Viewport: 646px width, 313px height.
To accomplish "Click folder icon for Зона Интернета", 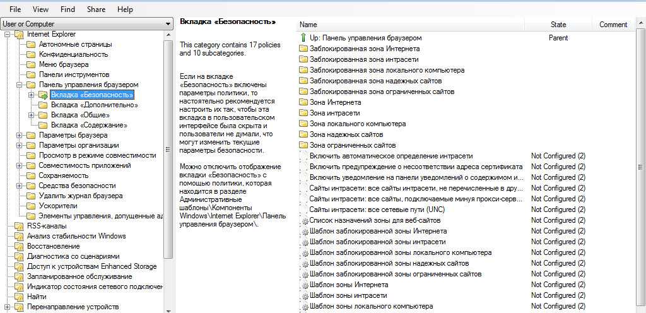I will 303,102.
